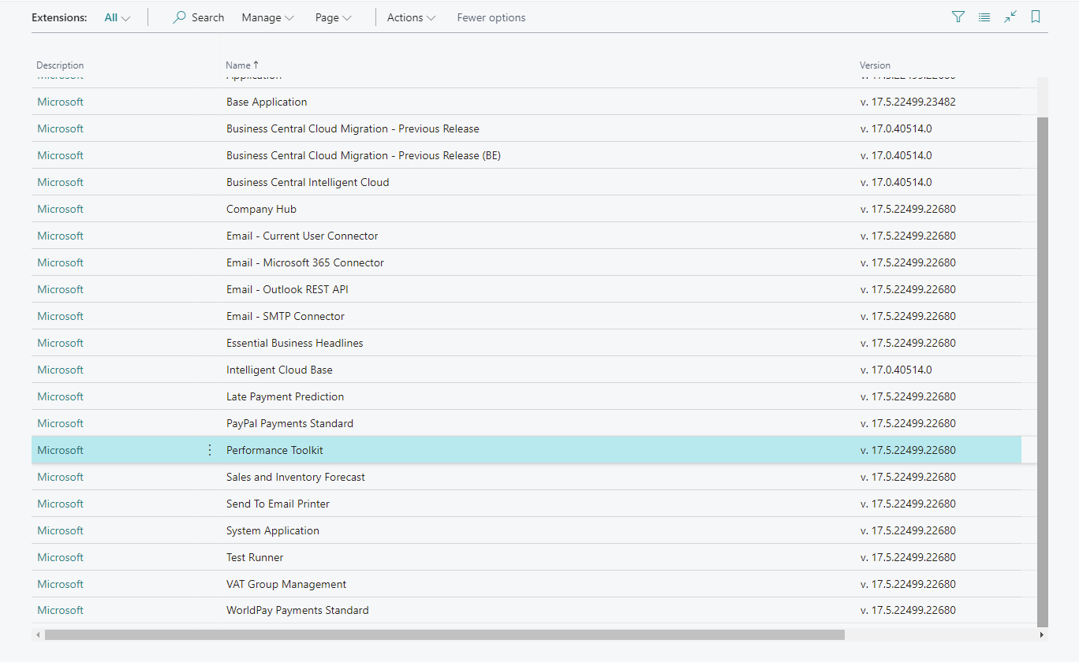Click the horizontal scrollbar right arrow
This screenshot has height=662, width=1079.
click(1042, 634)
